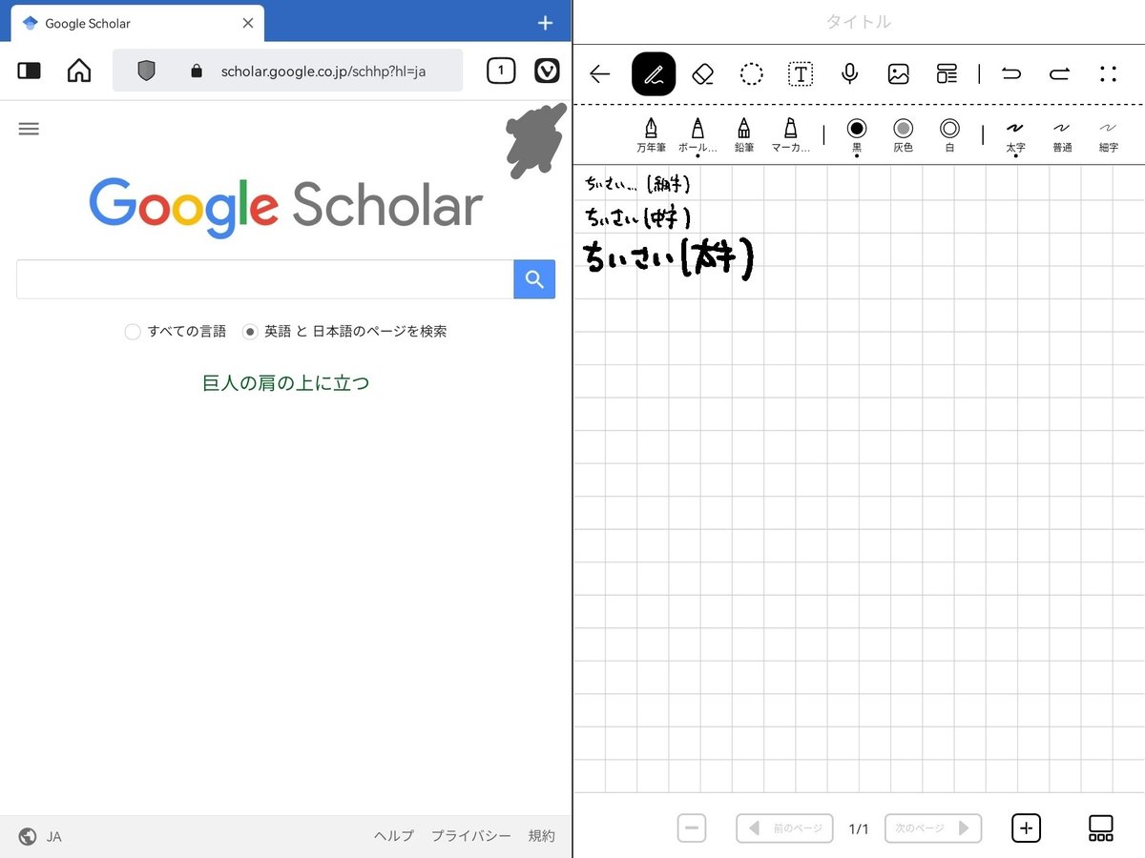The image size is (1145, 858).
Task: Select the すべての言語 radio button
Action: click(133, 332)
